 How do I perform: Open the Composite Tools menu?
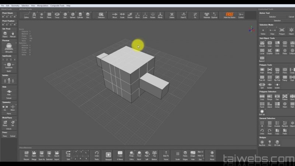click(57, 6)
